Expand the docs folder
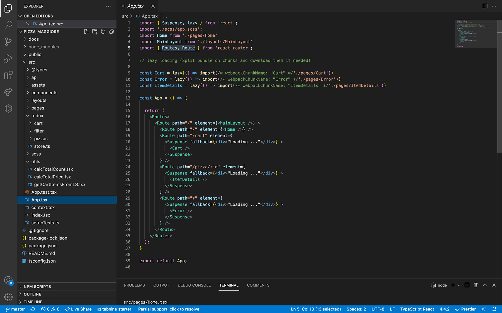The width and height of the screenshot is (502, 313). tap(66, 39)
